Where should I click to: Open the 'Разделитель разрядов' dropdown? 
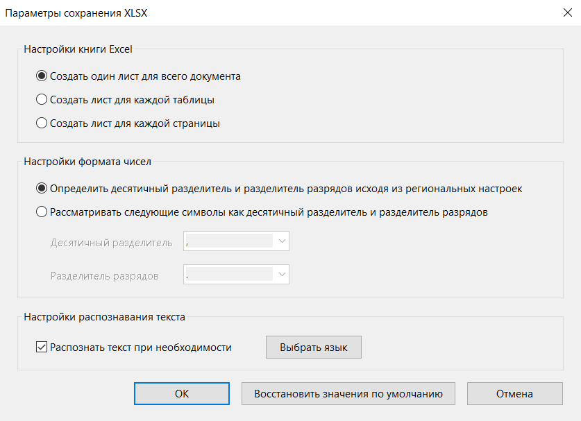pyautogui.click(x=236, y=274)
